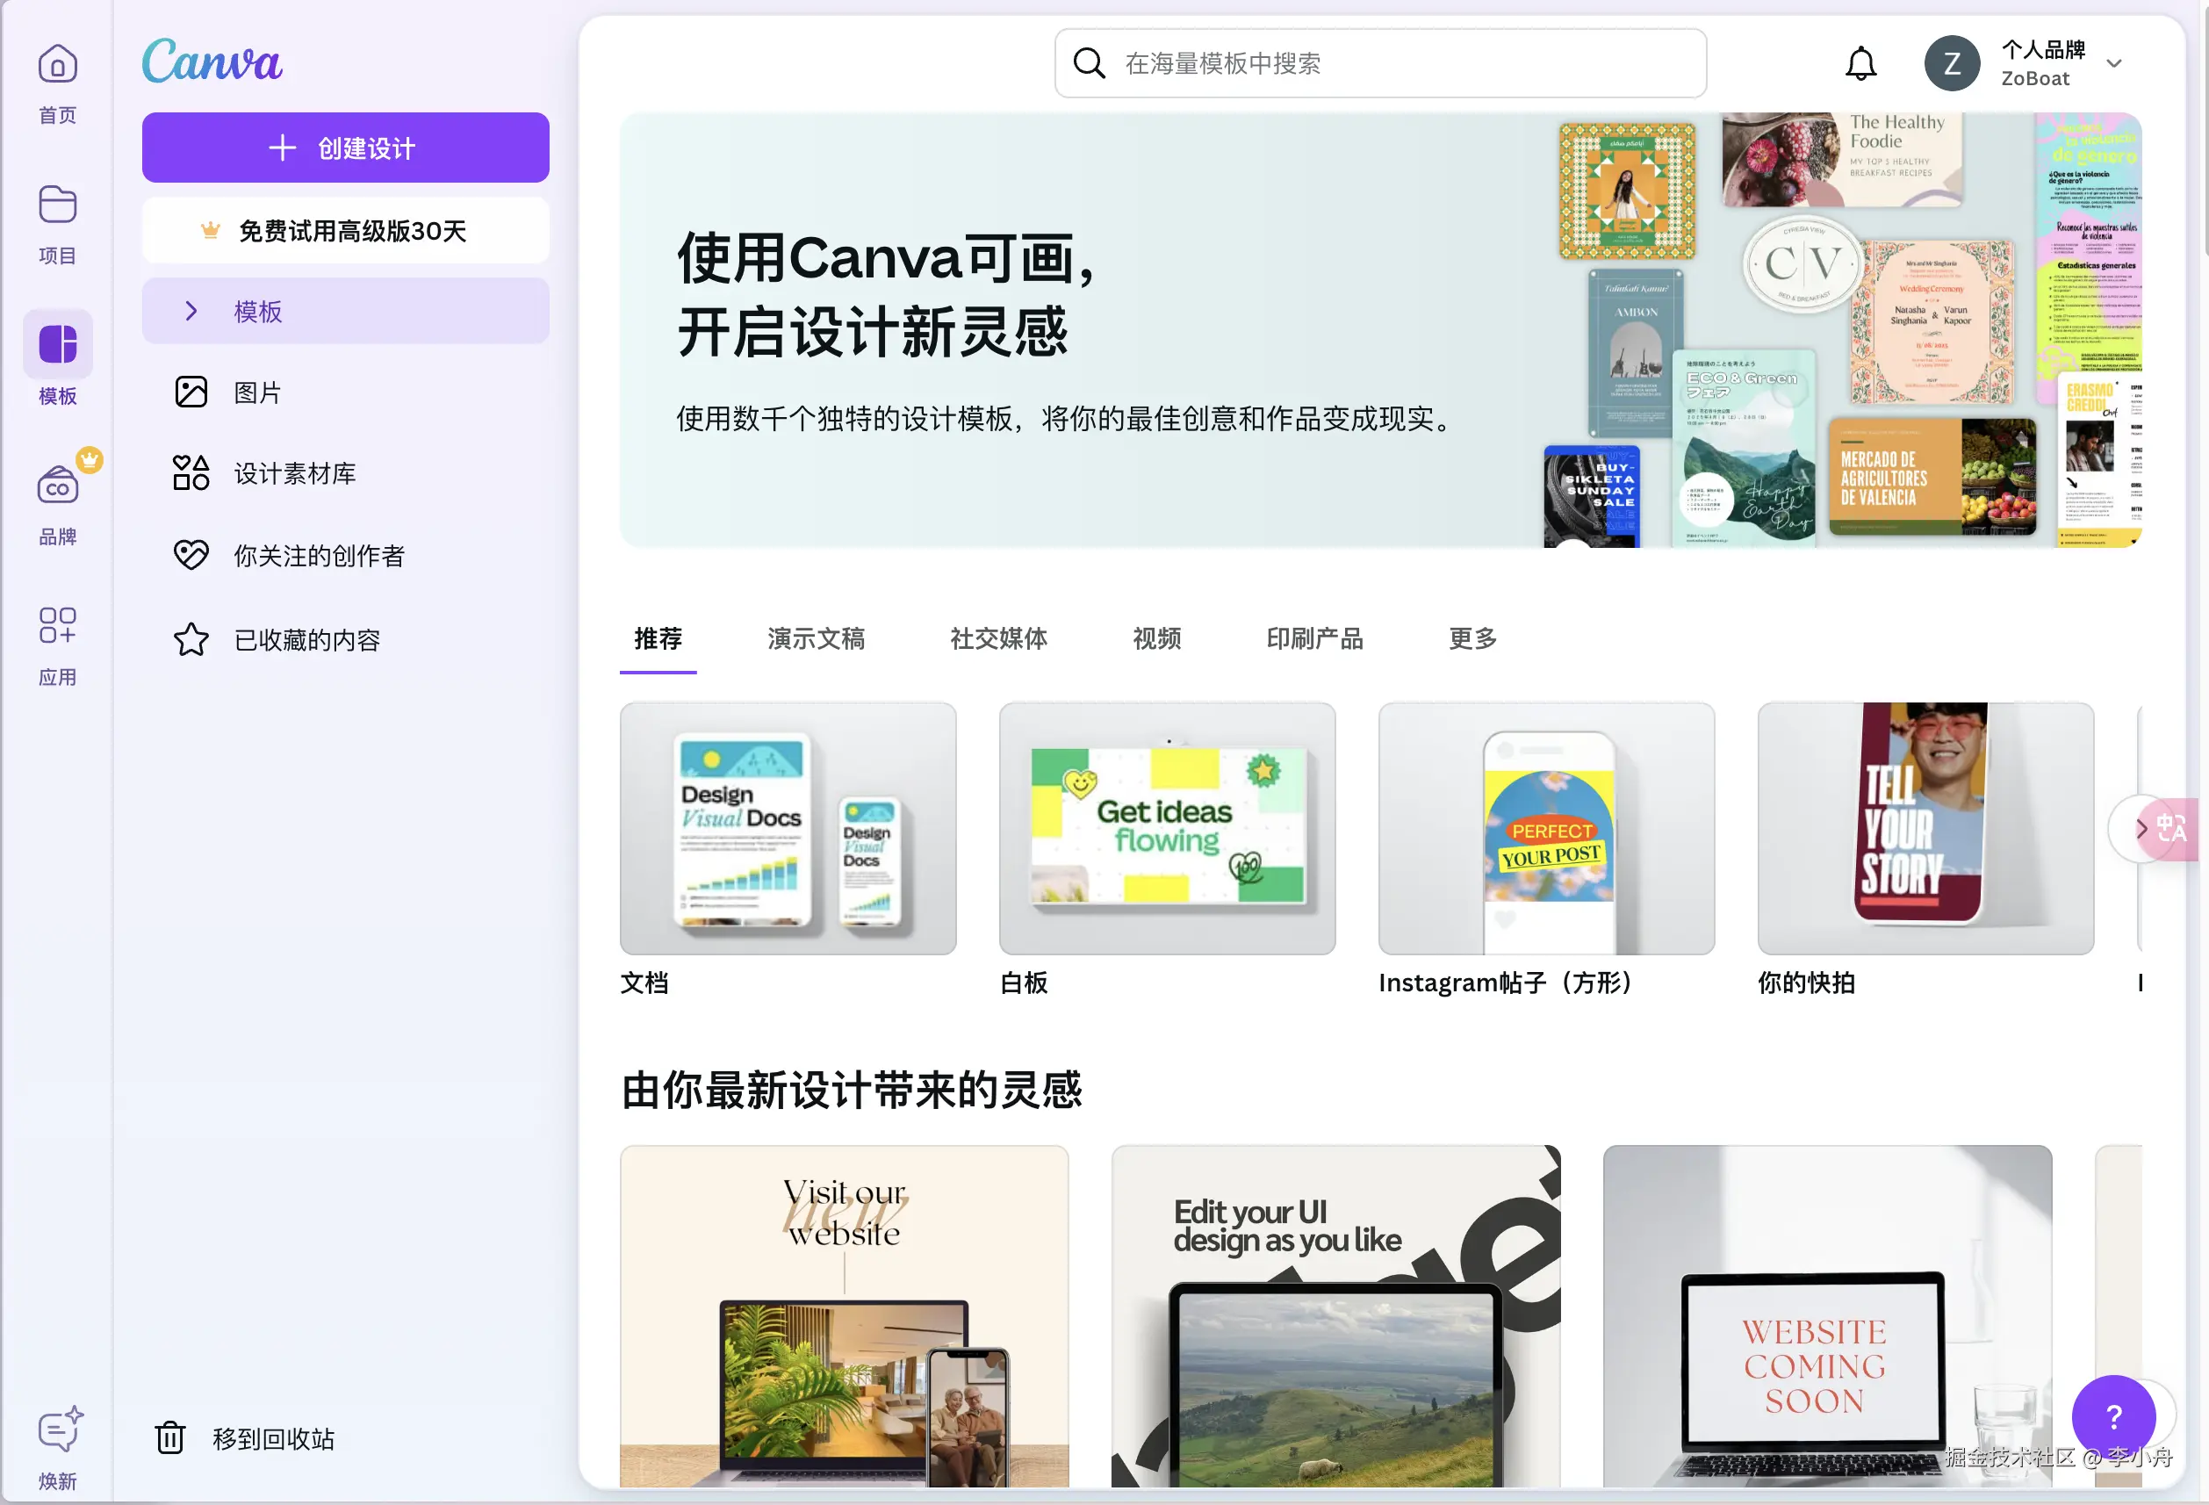The image size is (2209, 1505).
Task: Open 图片 with the image icon
Action: point(191,391)
